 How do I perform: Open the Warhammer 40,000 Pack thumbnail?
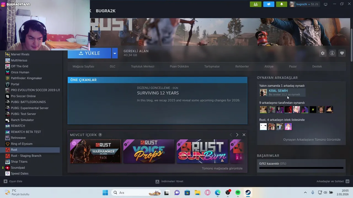pos(95,151)
